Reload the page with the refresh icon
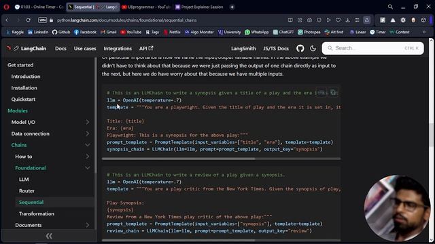The height and width of the screenshot is (244, 435). point(29,20)
